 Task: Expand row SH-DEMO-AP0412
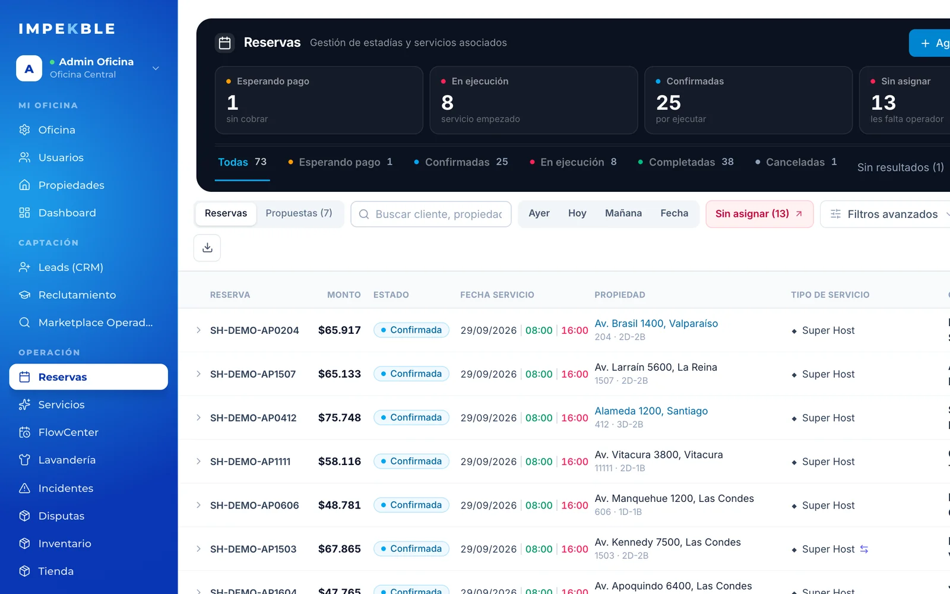[198, 418]
